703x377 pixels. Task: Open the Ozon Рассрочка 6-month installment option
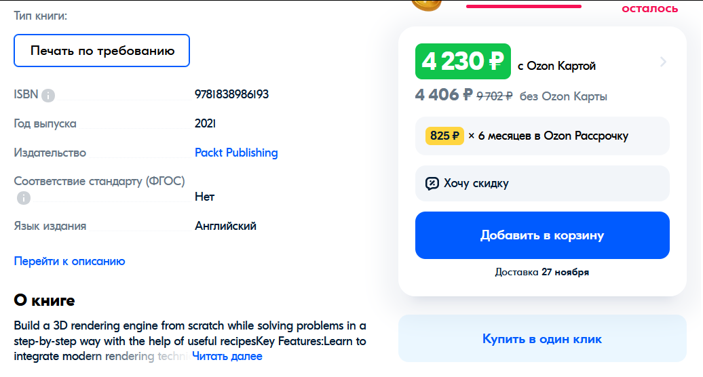[542, 136]
